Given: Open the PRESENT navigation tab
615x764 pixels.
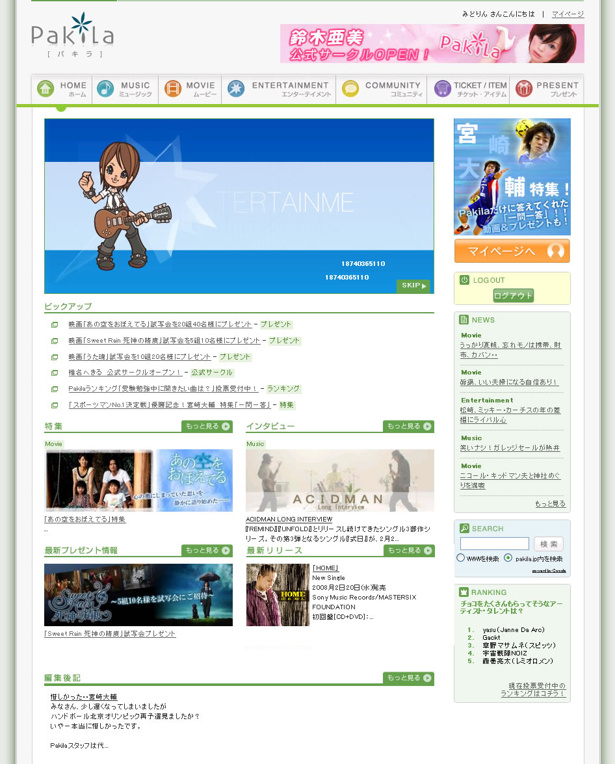Looking at the screenshot, I should coord(546,89).
